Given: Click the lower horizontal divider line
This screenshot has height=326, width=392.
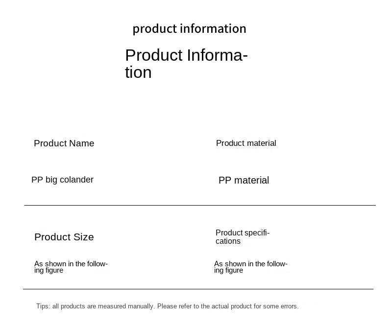Looking at the screenshot, I should tap(198, 289).
